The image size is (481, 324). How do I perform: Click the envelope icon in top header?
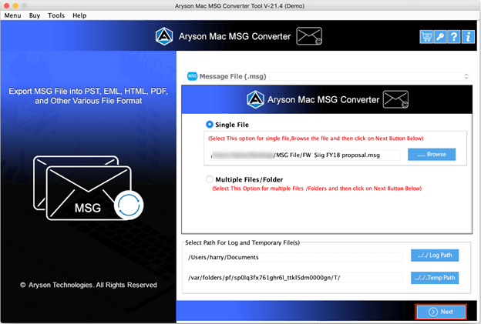309,36
